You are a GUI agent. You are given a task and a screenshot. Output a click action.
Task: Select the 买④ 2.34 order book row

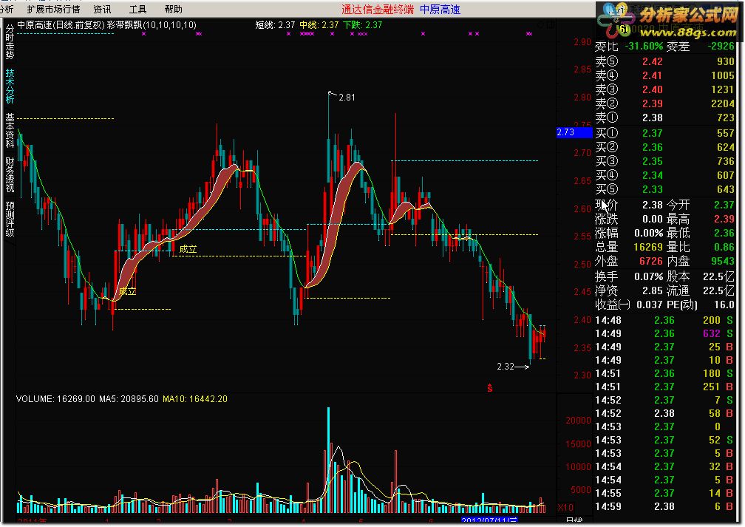pos(664,175)
